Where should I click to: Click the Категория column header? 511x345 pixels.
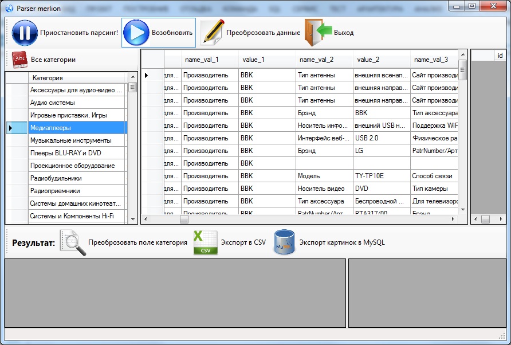(77, 78)
